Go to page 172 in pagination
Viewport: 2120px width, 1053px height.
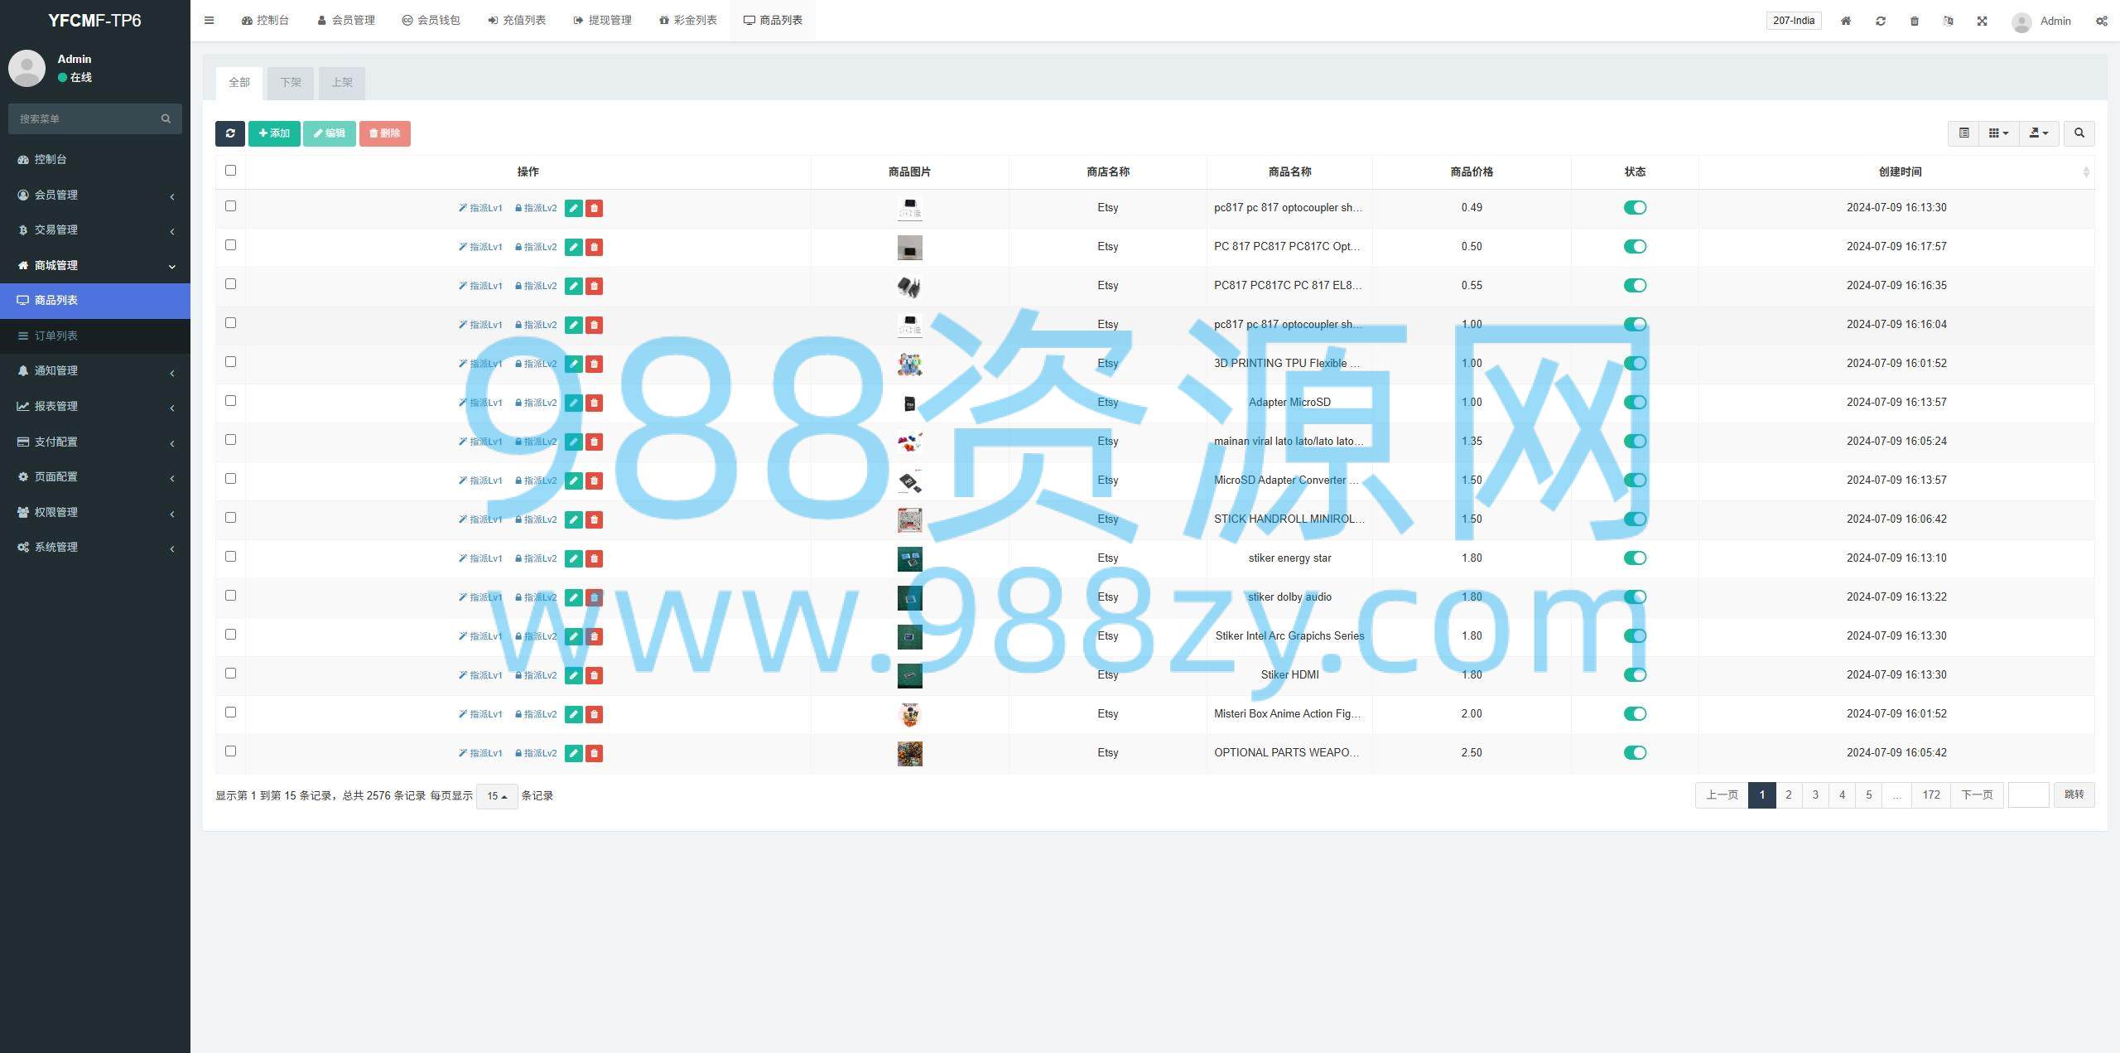[1931, 795]
